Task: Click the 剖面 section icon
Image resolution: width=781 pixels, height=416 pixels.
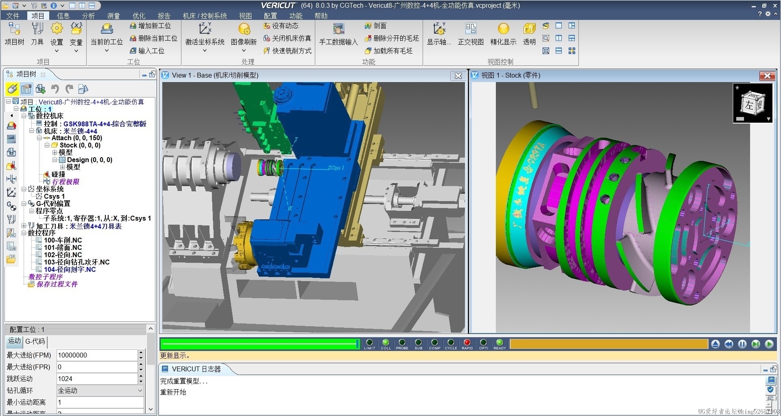Action: click(375, 26)
